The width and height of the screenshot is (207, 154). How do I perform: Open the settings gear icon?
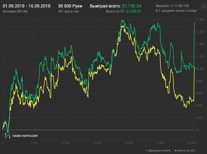203,7
